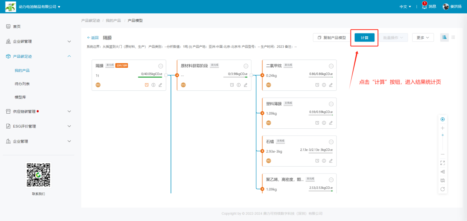Click the 计算 calculate button
This screenshot has height=221, width=467.
pos(365,38)
